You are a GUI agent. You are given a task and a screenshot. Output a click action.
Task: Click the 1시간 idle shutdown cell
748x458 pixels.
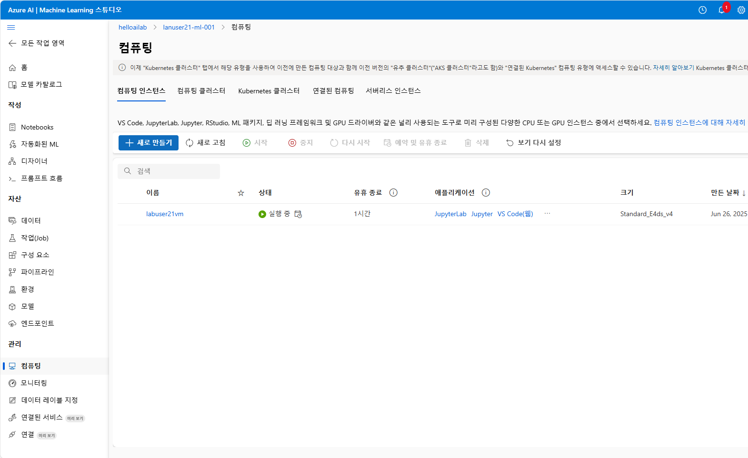click(362, 214)
